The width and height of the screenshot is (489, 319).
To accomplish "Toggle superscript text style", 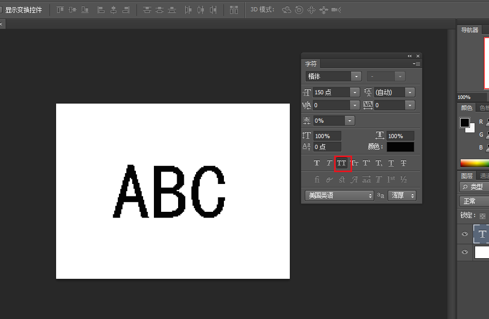I will pos(366,163).
